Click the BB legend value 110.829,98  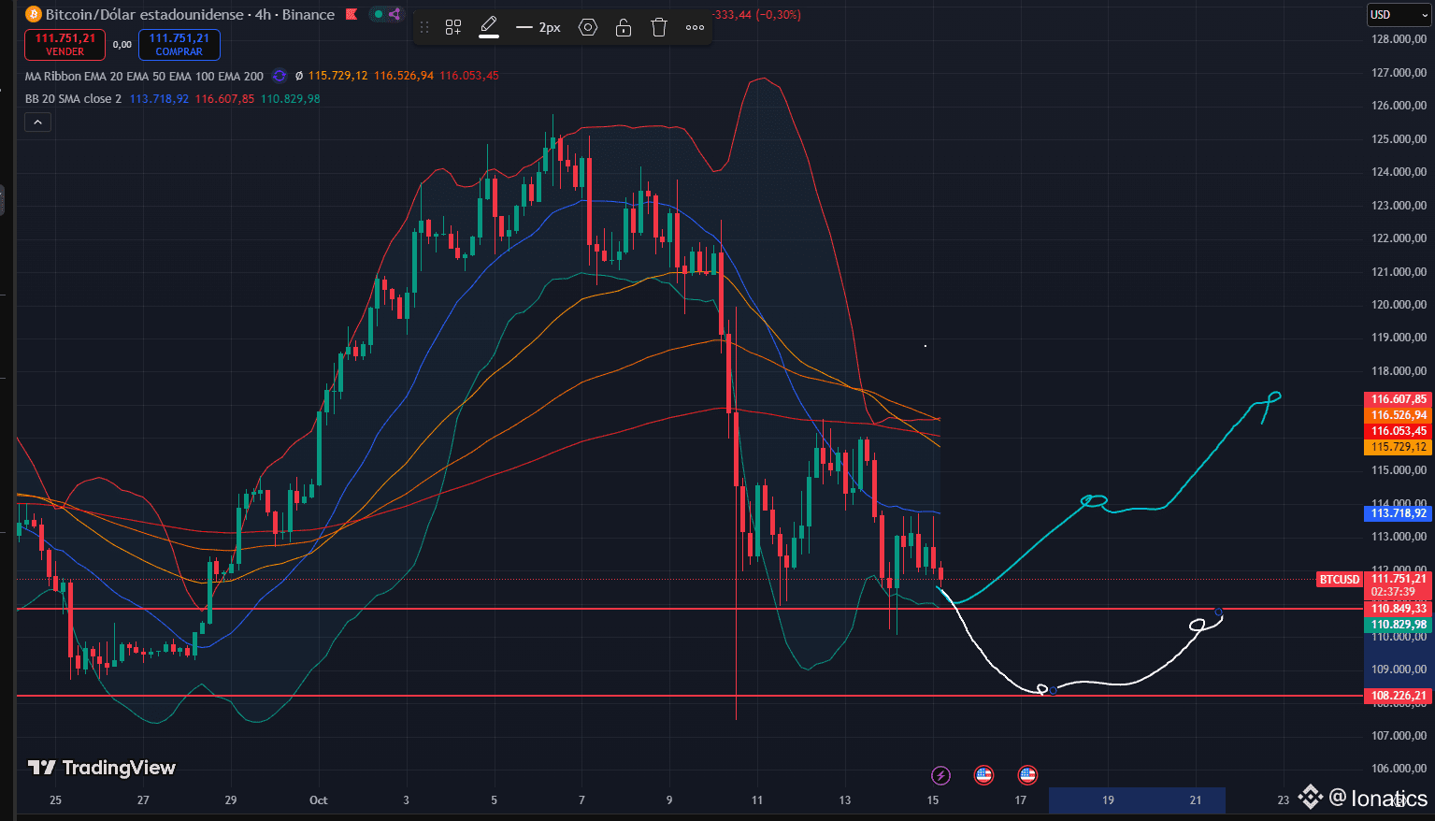tap(290, 99)
